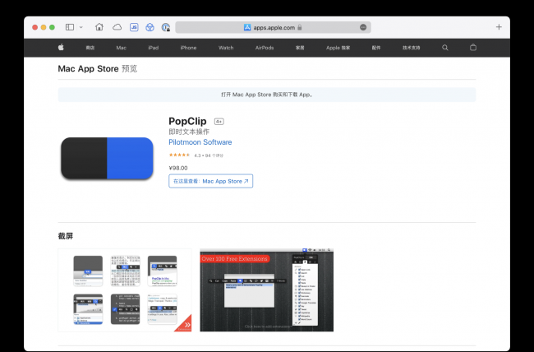Toggle the Safari sidebar button
The height and width of the screenshot is (352, 534).
(70, 27)
